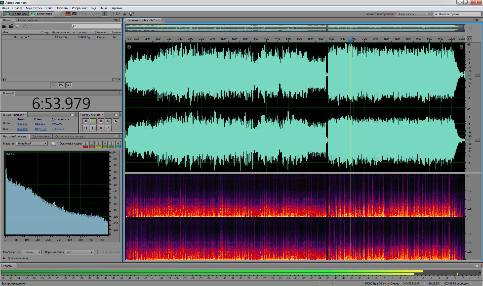The height and width of the screenshot is (286, 483).
Task: Click the zoom headphone icon beside timeline
Action: coord(469,39)
